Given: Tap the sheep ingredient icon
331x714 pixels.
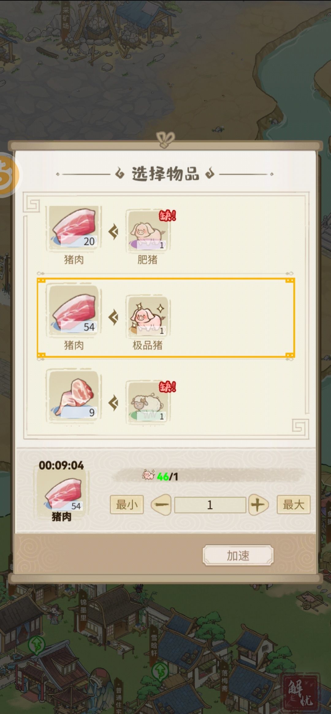Looking at the screenshot, I should 148,402.
